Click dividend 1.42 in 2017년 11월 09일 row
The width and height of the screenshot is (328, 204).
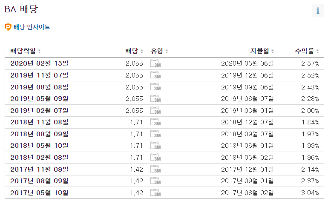tap(137, 169)
